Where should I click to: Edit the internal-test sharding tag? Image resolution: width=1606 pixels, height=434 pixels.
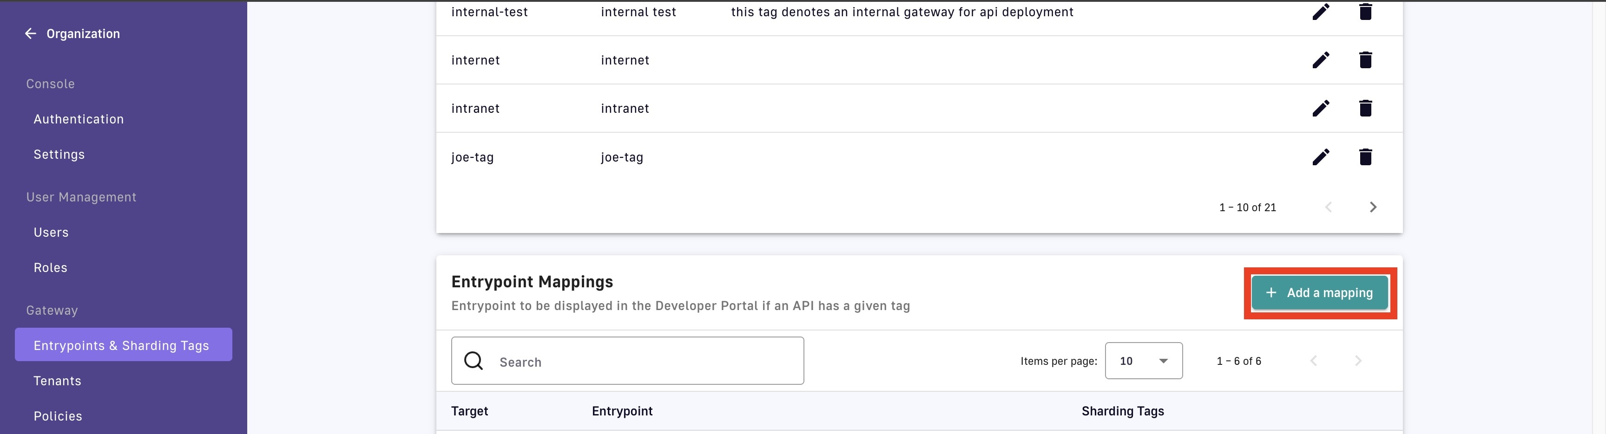[1321, 11]
